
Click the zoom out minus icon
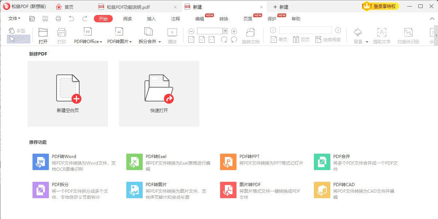click(191, 31)
